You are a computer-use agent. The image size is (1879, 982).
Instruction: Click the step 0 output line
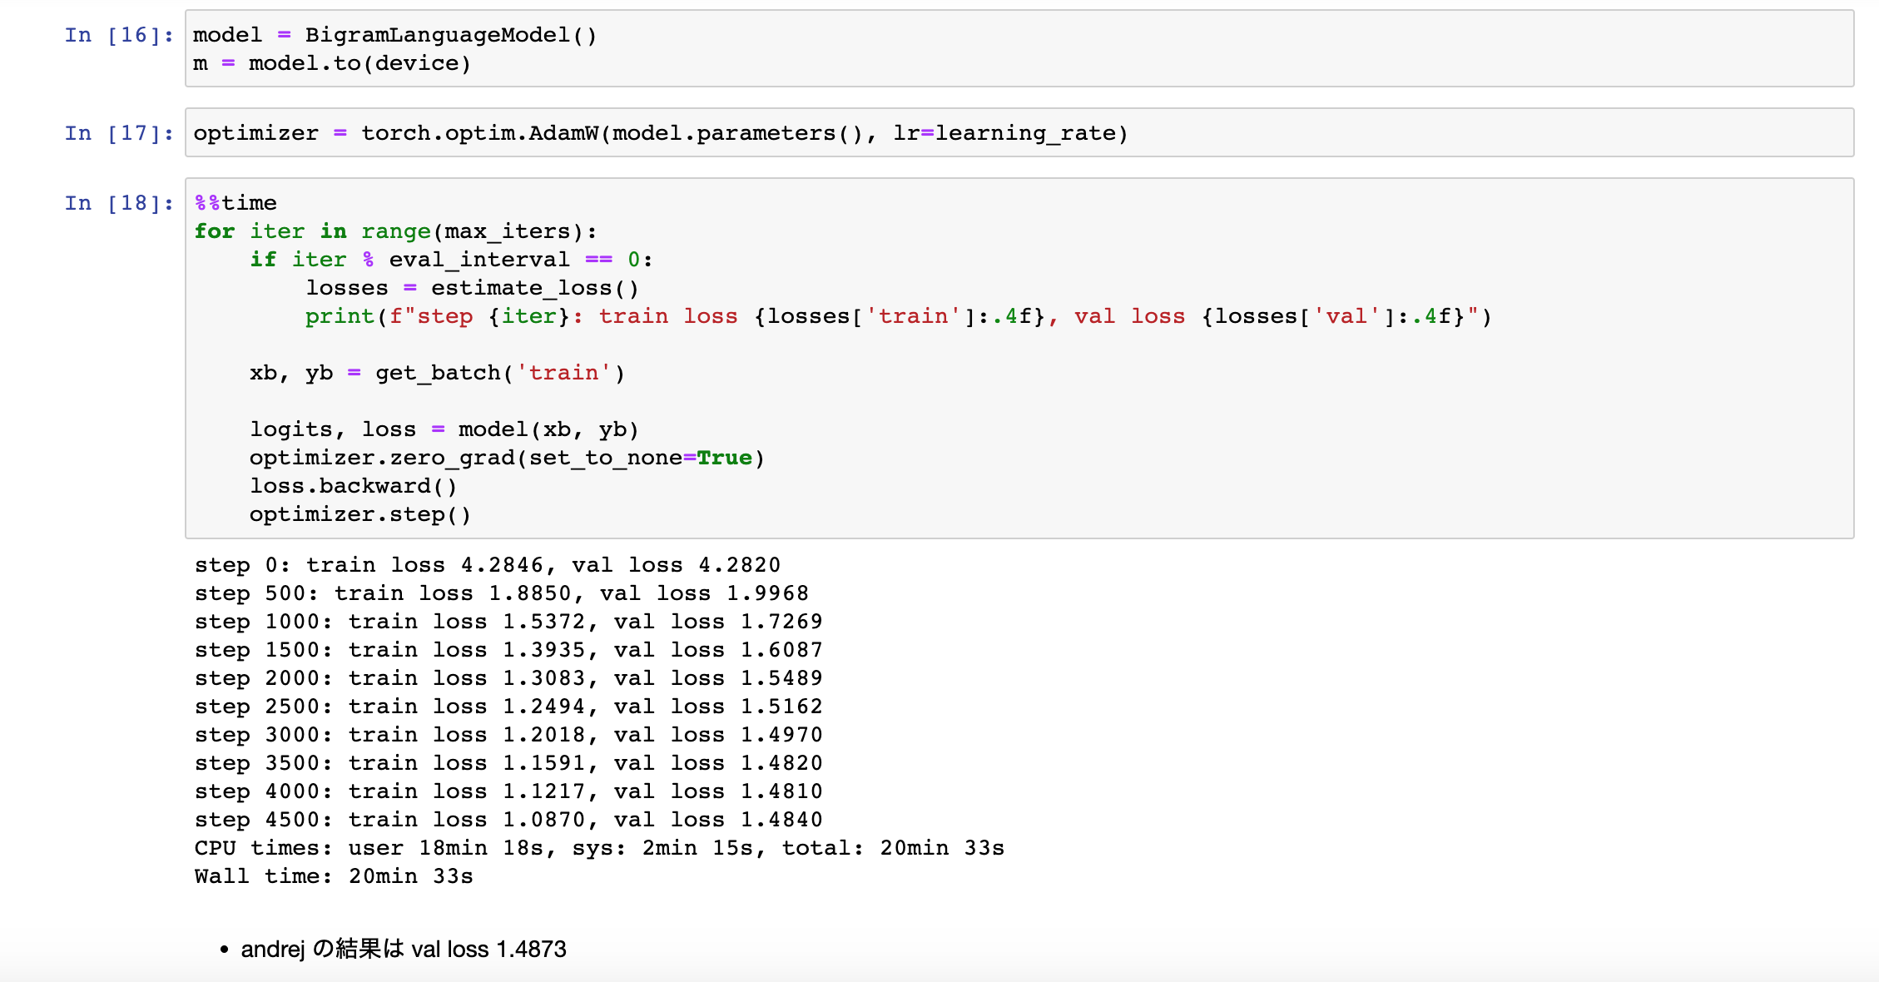(x=488, y=565)
